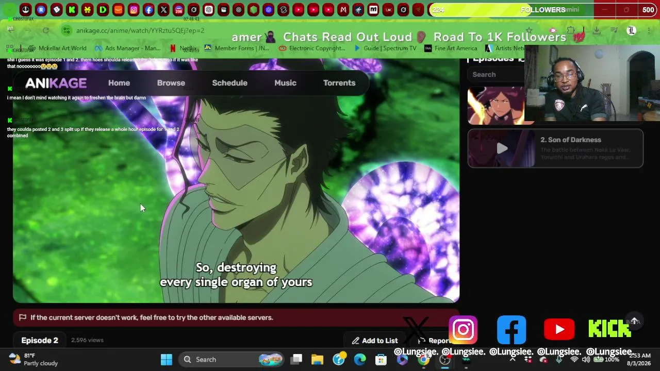The width and height of the screenshot is (660, 371).
Task: Open the Windows Start button
Action: (167, 360)
